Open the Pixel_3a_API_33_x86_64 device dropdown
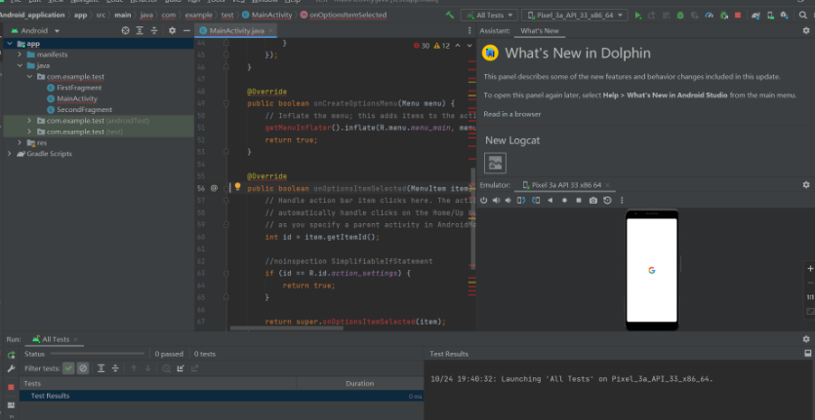 click(574, 16)
